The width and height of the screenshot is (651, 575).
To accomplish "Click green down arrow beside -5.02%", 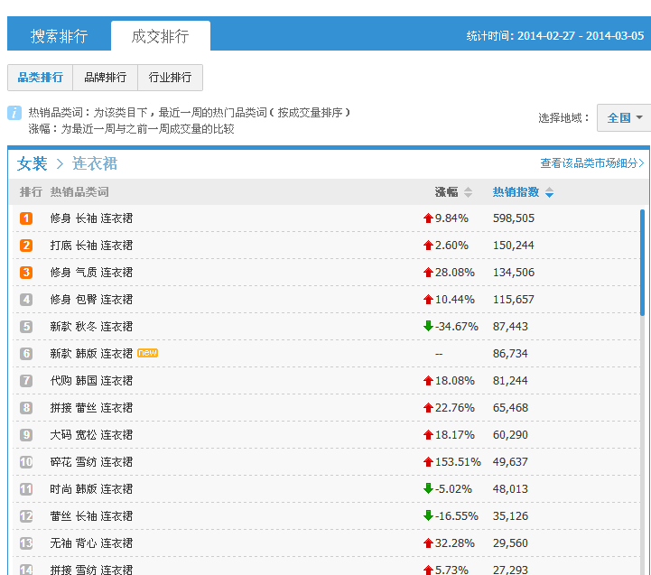I will (428, 488).
